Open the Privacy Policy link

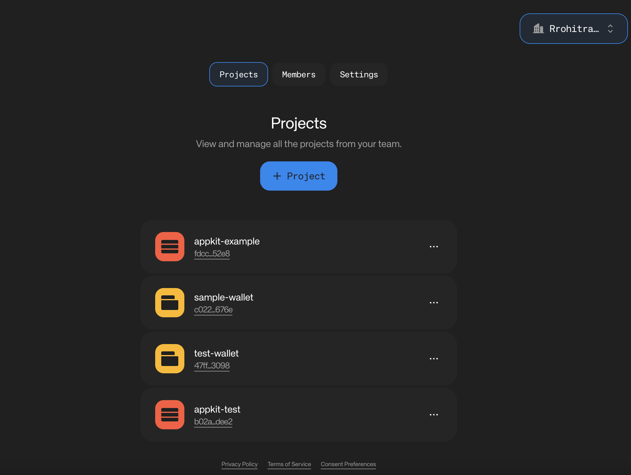pos(239,464)
